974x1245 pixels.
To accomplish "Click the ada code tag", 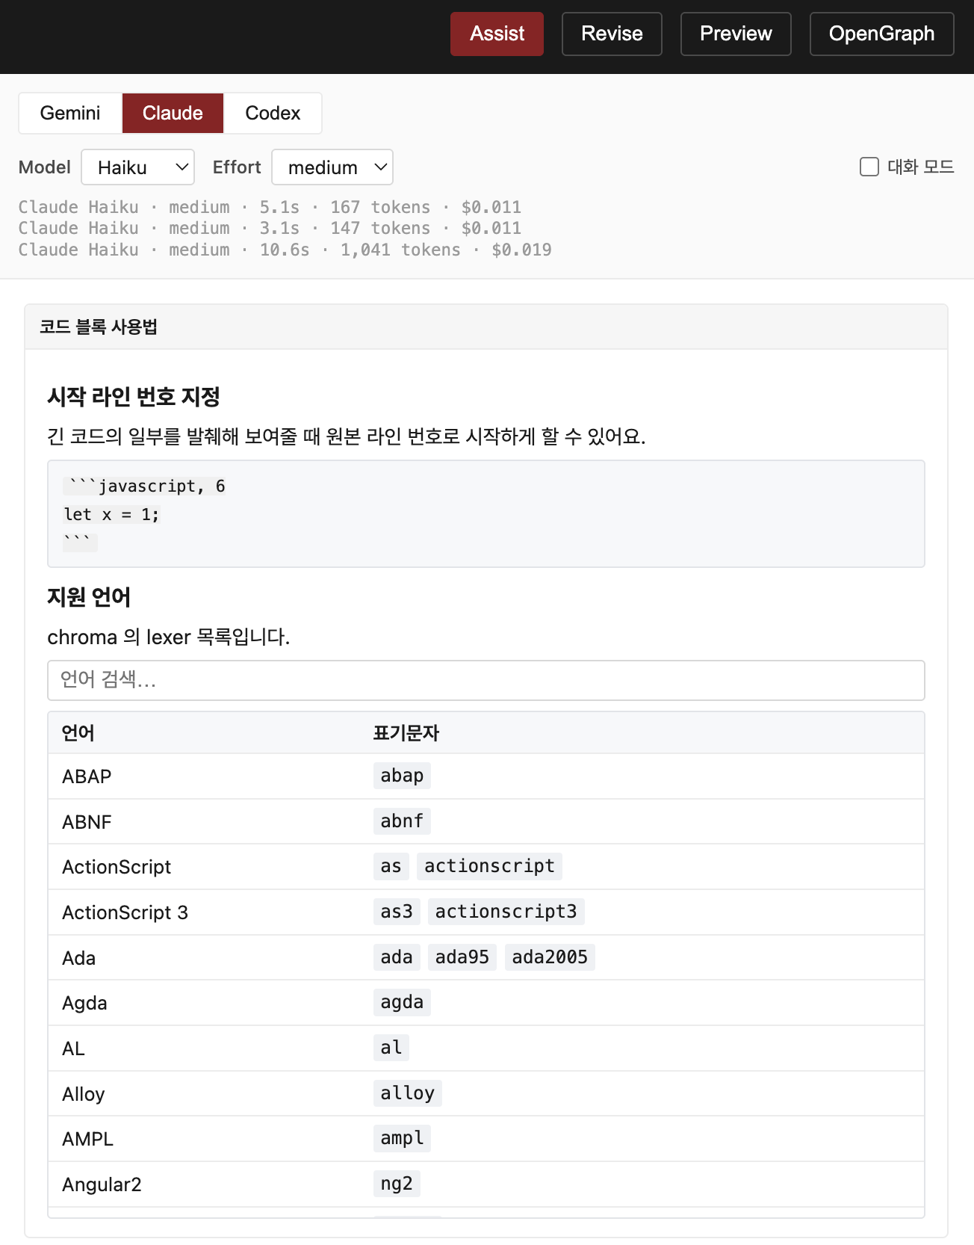I will click(x=397, y=957).
